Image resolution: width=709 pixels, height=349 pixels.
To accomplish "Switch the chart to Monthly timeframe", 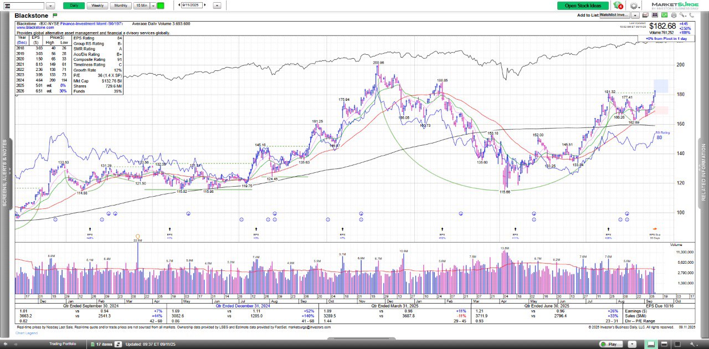I will click(120, 6).
